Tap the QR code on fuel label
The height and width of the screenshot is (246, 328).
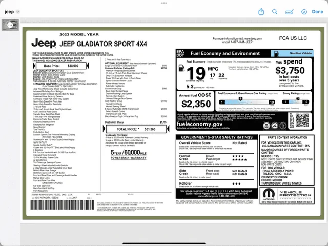click(x=302, y=120)
